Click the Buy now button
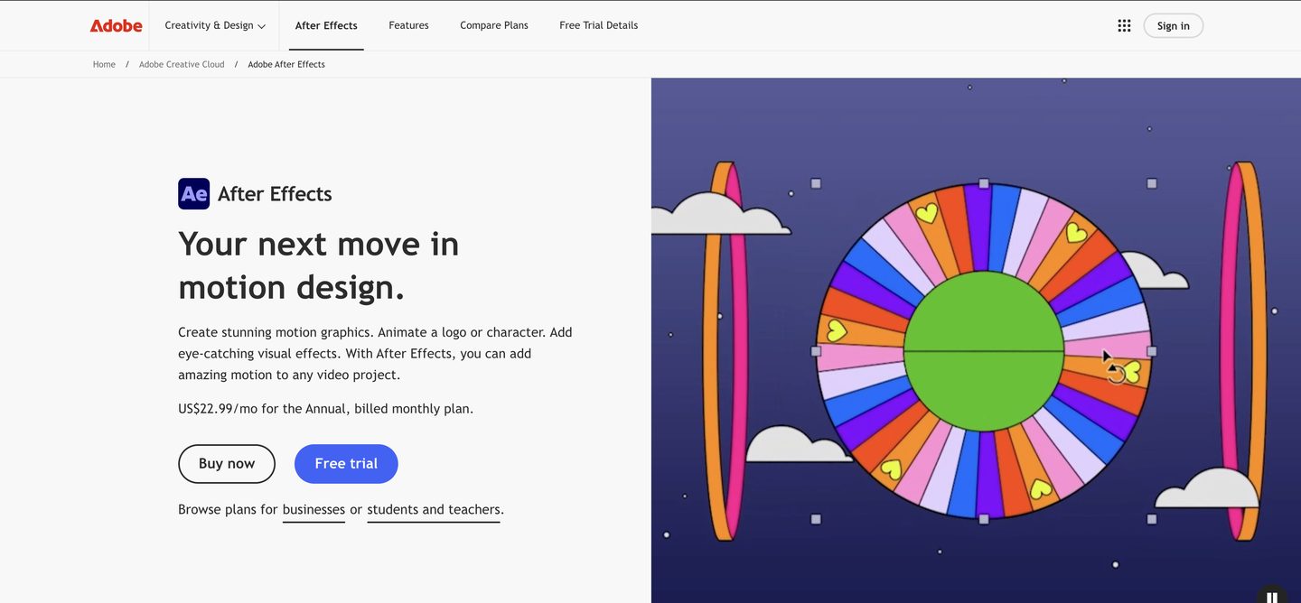This screenshot has height=603, width=1301. [x=227, y=463]
